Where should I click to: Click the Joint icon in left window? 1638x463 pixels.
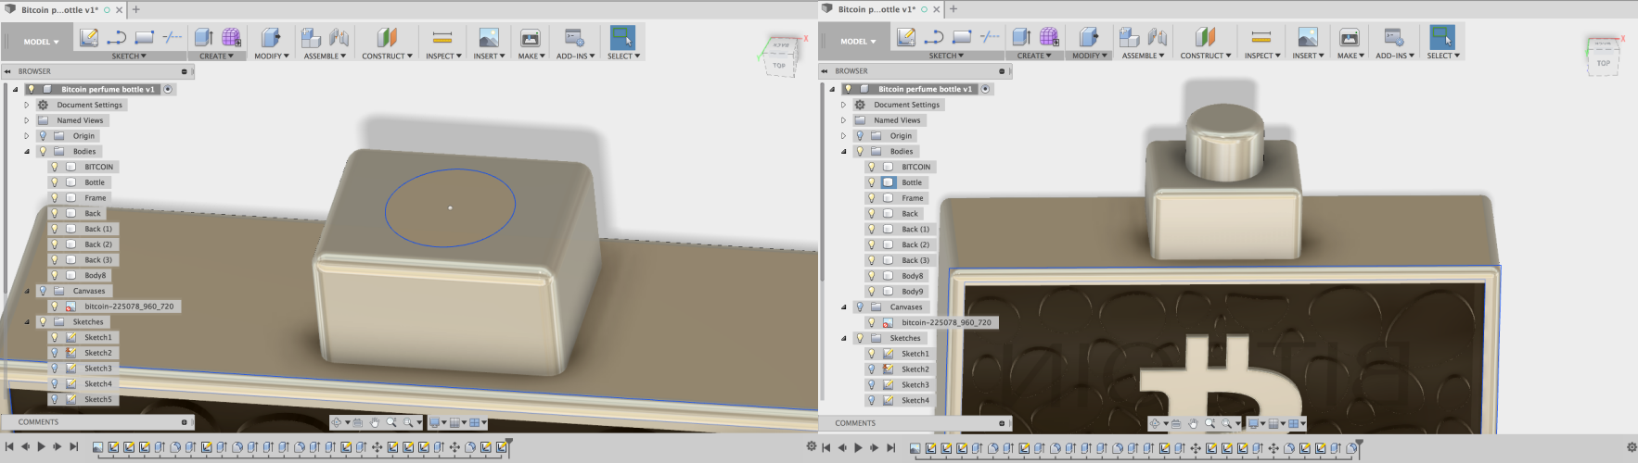click(x=339, y=37)
